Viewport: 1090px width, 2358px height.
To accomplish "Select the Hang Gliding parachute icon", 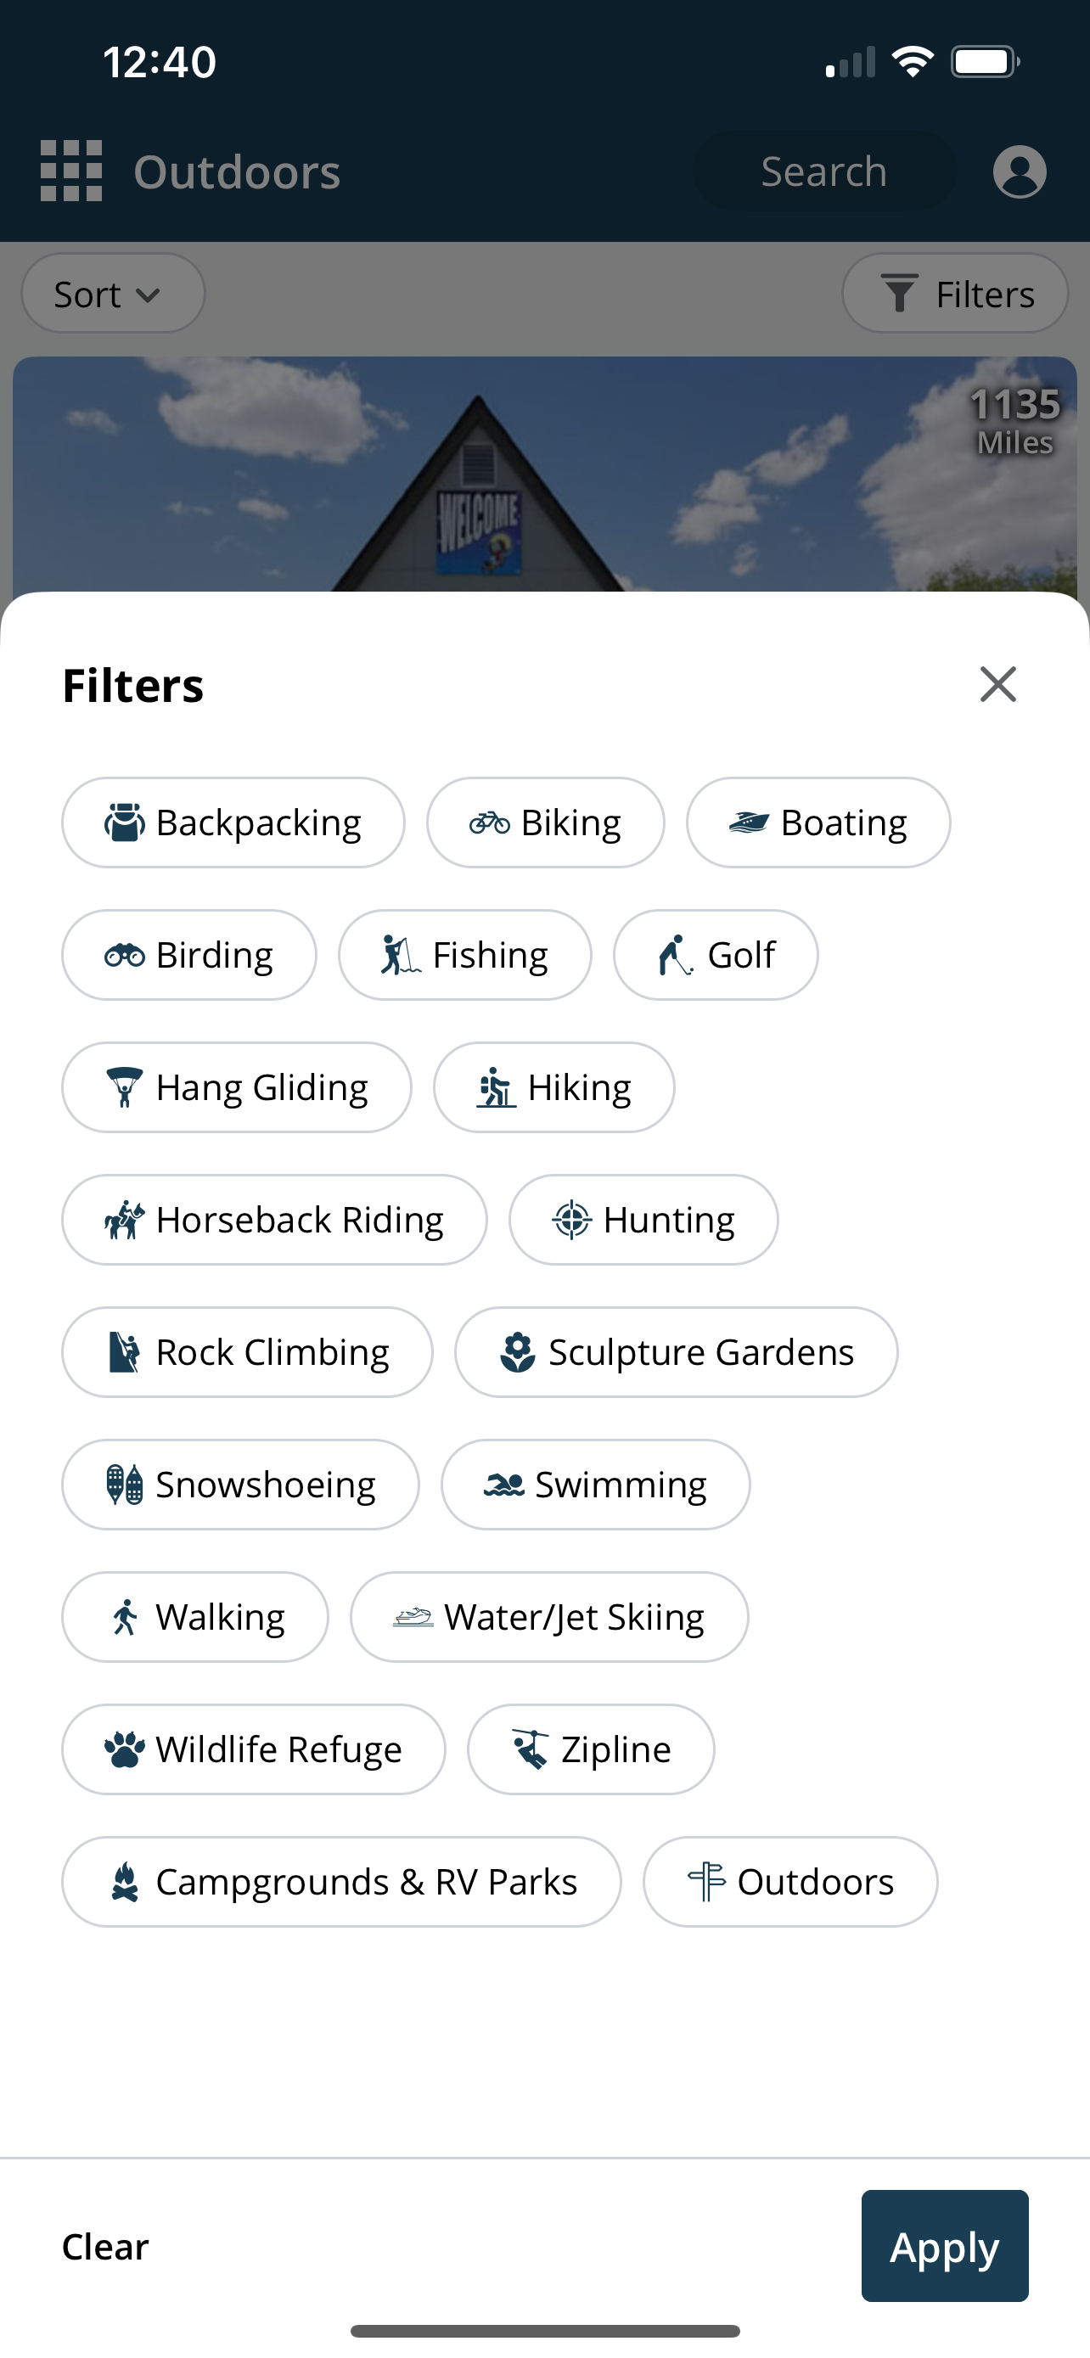I will pos(125,1087).
